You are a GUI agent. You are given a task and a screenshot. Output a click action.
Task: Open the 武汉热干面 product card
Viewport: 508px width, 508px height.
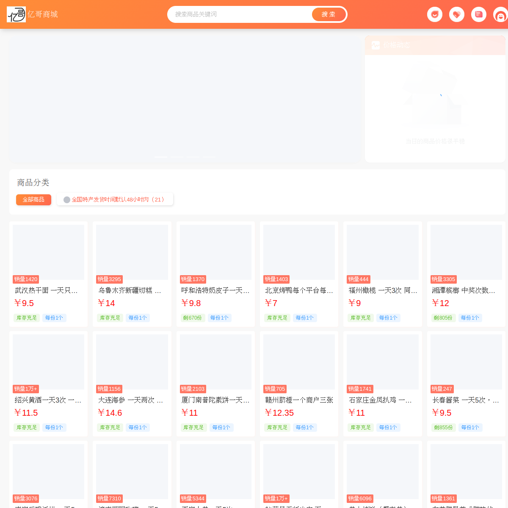click(48, 274)
